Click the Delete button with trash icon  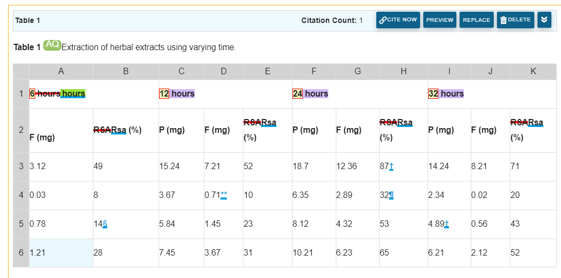pyautogui.click(x=516, y=20)
